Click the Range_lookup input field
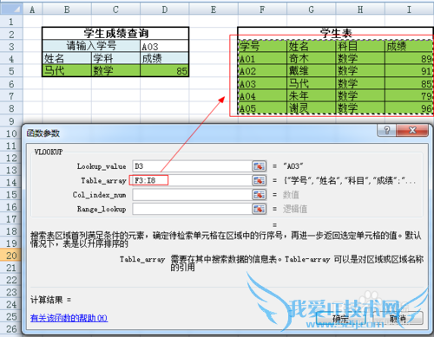Screen dimensions: 434x337 (x=192, y=209)
